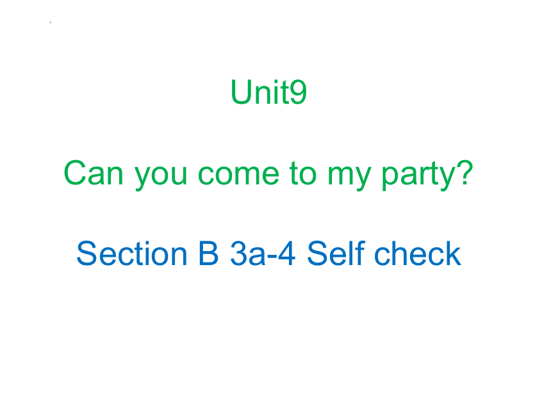Image resolution: width=551 pixels, height=413 pixels.
Task: Click the green word come
Action: 238,174
